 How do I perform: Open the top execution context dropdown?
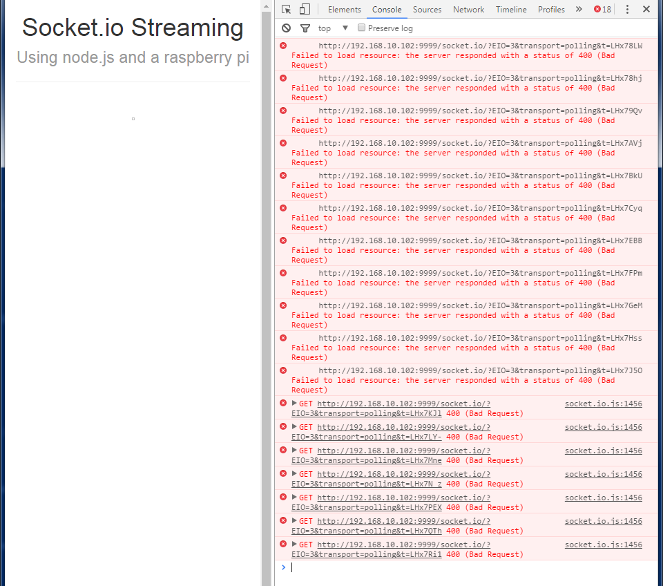333,28
